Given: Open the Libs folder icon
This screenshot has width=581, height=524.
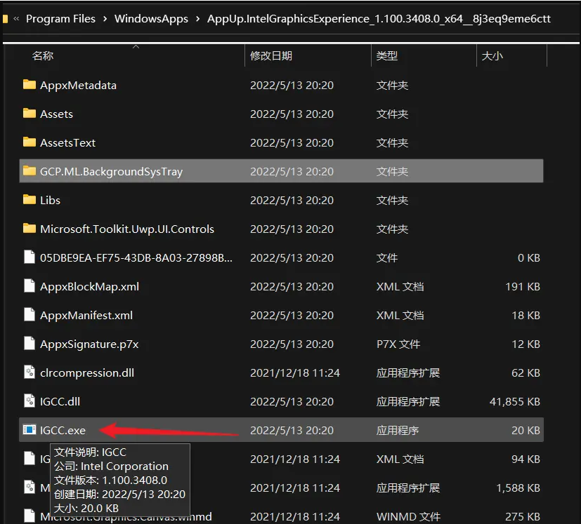Looking at the screenshot, I should coord(30,200).
